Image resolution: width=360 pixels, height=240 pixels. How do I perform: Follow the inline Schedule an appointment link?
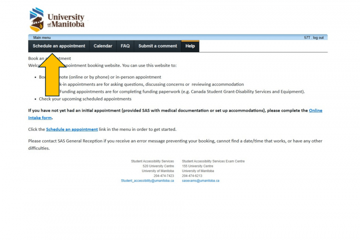tap(72, 130)
